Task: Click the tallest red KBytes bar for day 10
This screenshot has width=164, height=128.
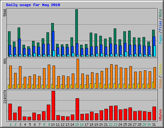Action: coord(53,106)
